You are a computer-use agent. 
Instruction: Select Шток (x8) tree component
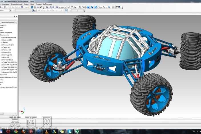[5, 57]
